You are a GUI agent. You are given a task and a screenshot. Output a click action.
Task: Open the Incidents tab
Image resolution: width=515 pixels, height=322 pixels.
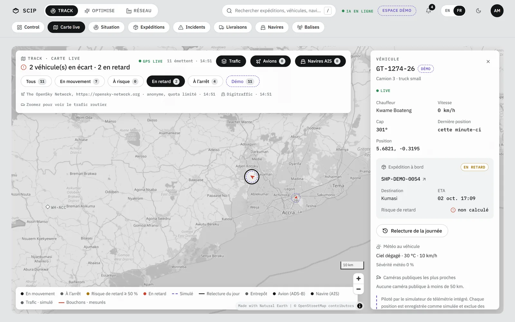pos(192,27)
